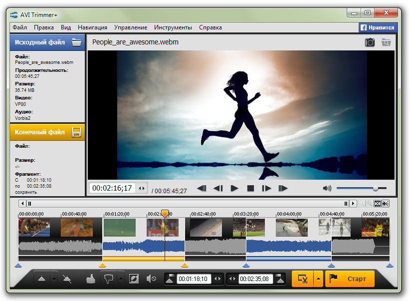Step one frame forward
Screen dimensions: 411x301
point(266,188)
